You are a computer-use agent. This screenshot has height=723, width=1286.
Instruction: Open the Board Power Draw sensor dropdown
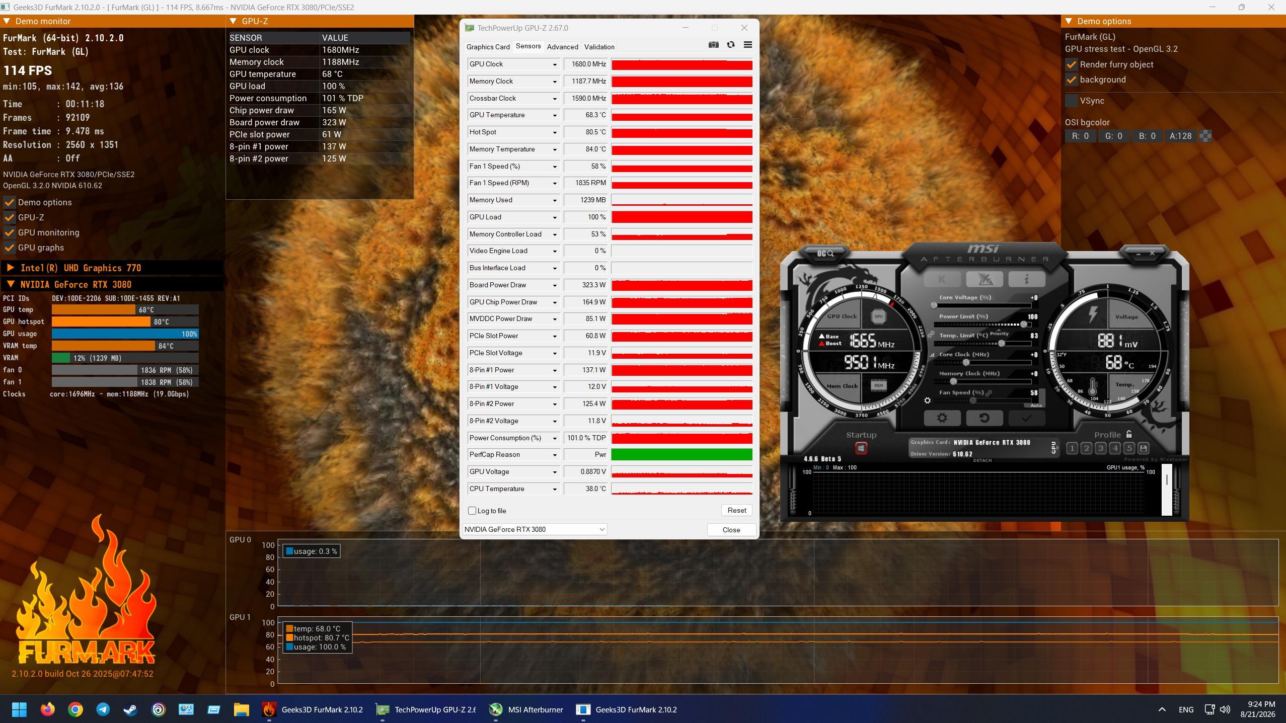(x=555, y=285)
